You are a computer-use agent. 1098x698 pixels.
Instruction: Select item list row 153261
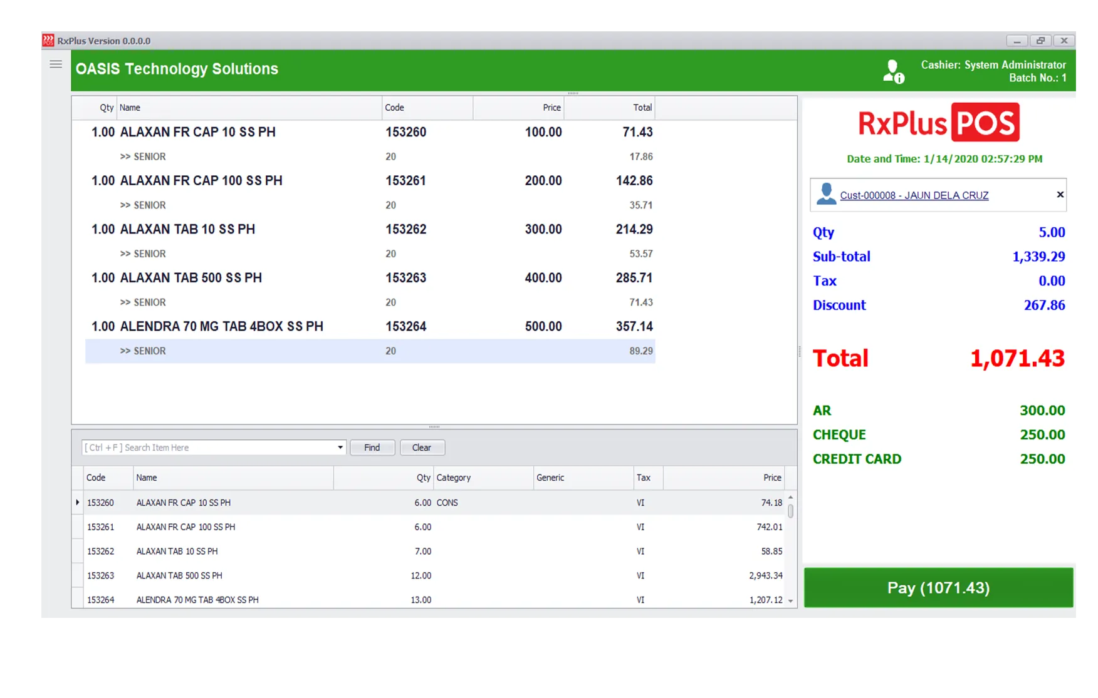pyautogui.click(x=434, y=527)
